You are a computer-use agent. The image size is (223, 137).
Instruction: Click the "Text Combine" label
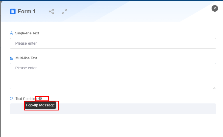tap(26, 99)
